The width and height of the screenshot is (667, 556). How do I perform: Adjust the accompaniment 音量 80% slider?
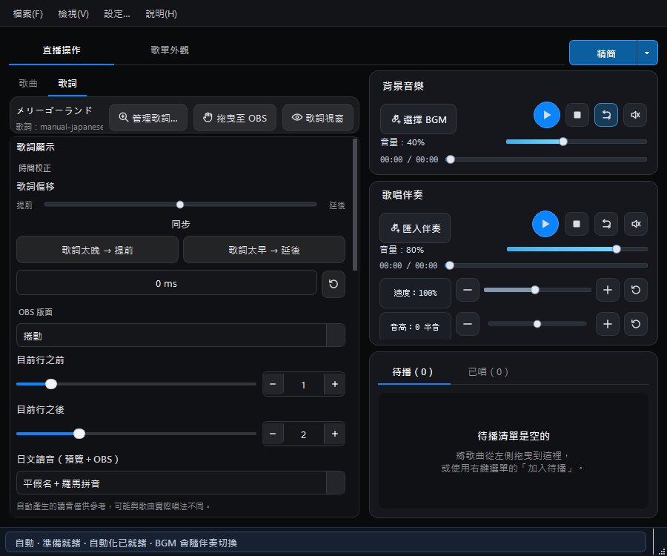coord(577,249)
